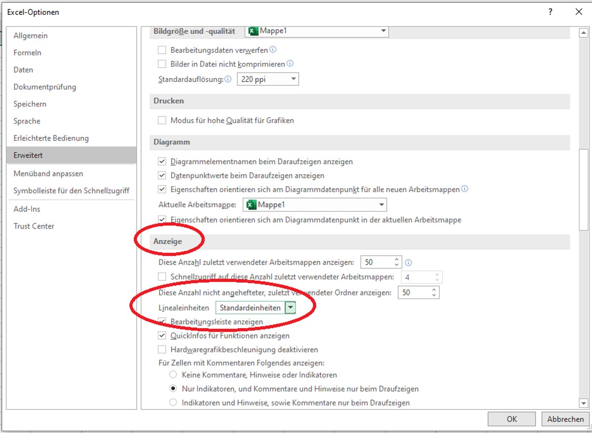The image size is (592, 433).
Task: Switch to Menüband anpassen category
Action: pyautogui.click(x=48, y=173)
